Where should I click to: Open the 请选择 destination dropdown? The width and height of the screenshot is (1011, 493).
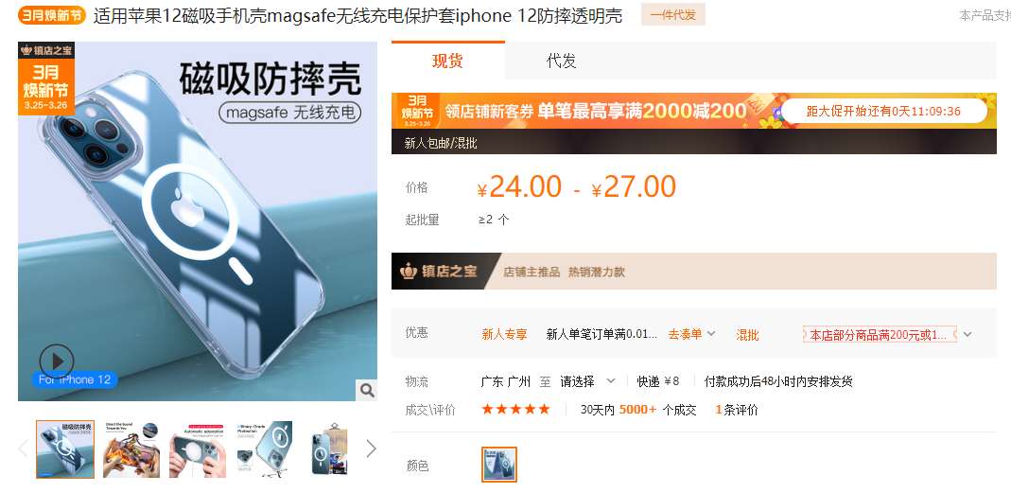pos(586,381)
